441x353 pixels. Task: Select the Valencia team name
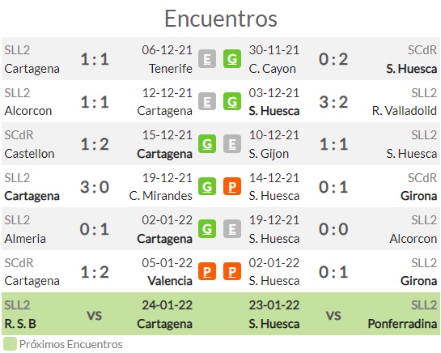click(170, 281)
